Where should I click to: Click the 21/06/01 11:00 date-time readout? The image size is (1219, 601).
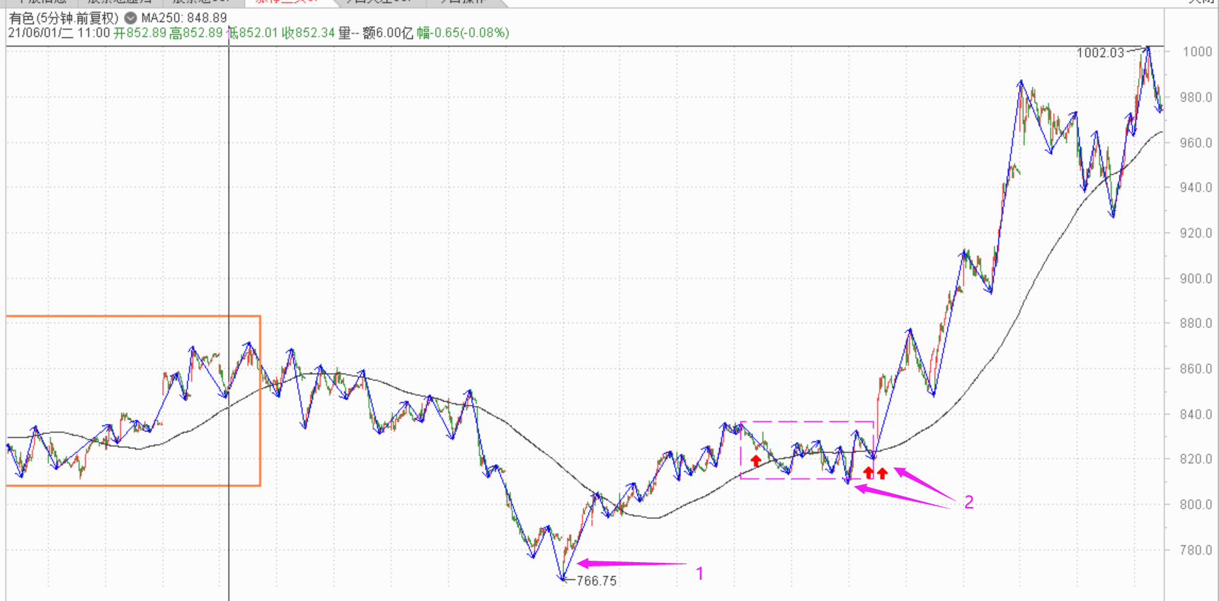pyautogui.click(x=59, y=33)
